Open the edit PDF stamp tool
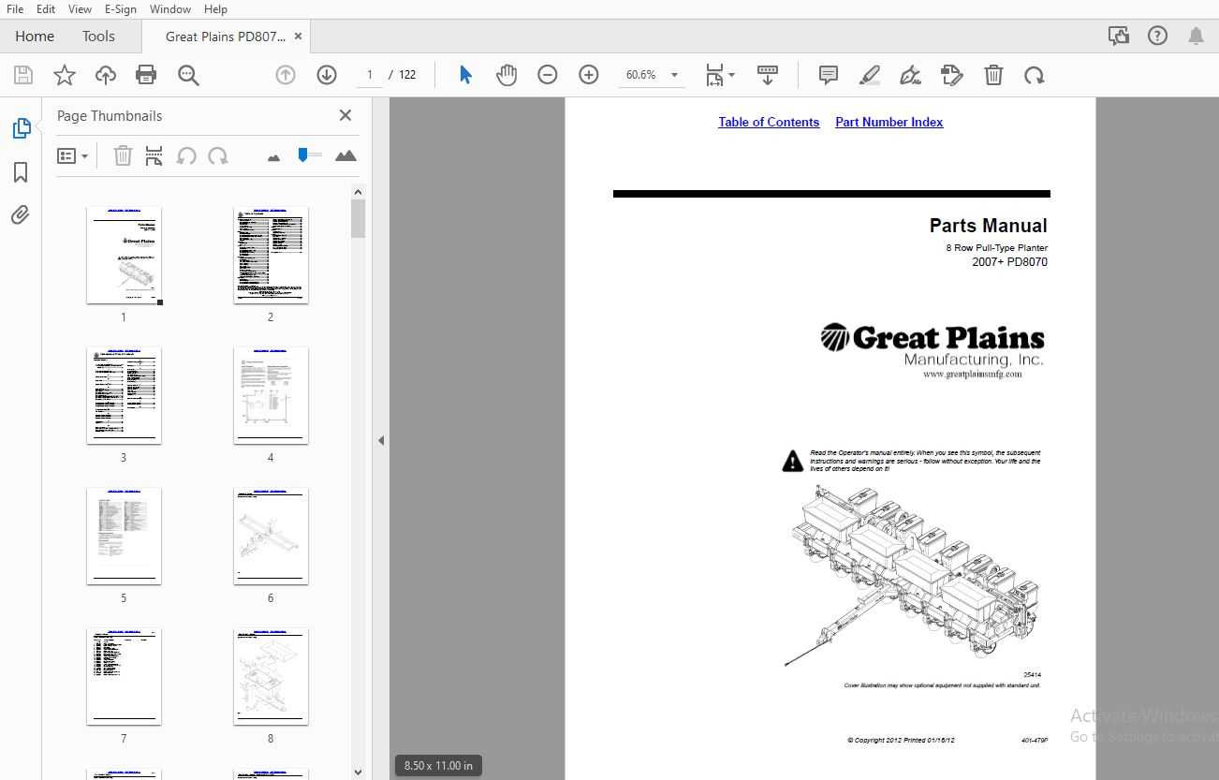Screen dimensions: 1219x780 pyautogui.click(x=952, y=75)
